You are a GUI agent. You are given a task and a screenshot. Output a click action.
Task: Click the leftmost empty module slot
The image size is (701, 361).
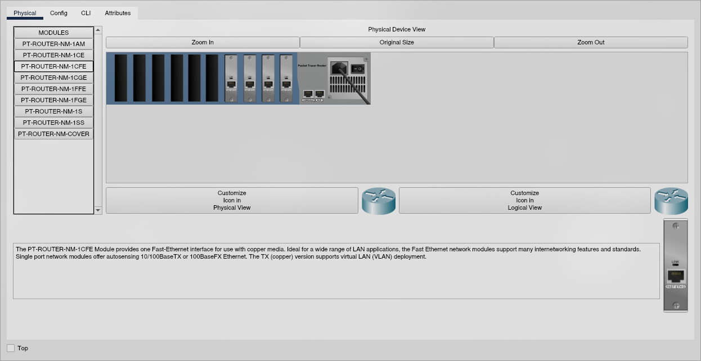[x=121, y=78]
